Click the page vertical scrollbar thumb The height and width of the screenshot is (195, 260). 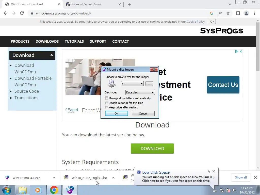coord(258,46)
